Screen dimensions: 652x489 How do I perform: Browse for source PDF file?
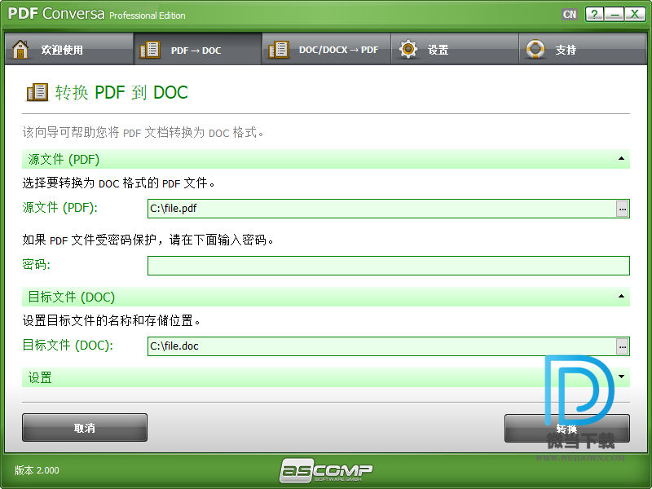pyautogui.click(x=622, y=209)
